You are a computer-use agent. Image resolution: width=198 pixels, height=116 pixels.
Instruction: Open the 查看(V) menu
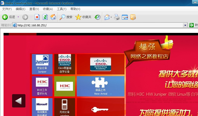coord(34,9)
